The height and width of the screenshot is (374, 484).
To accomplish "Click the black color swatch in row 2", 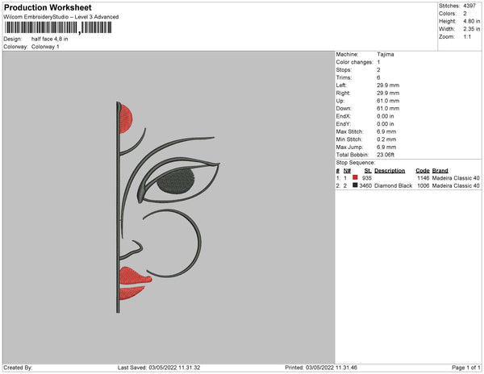I will [x=355, y=185].
